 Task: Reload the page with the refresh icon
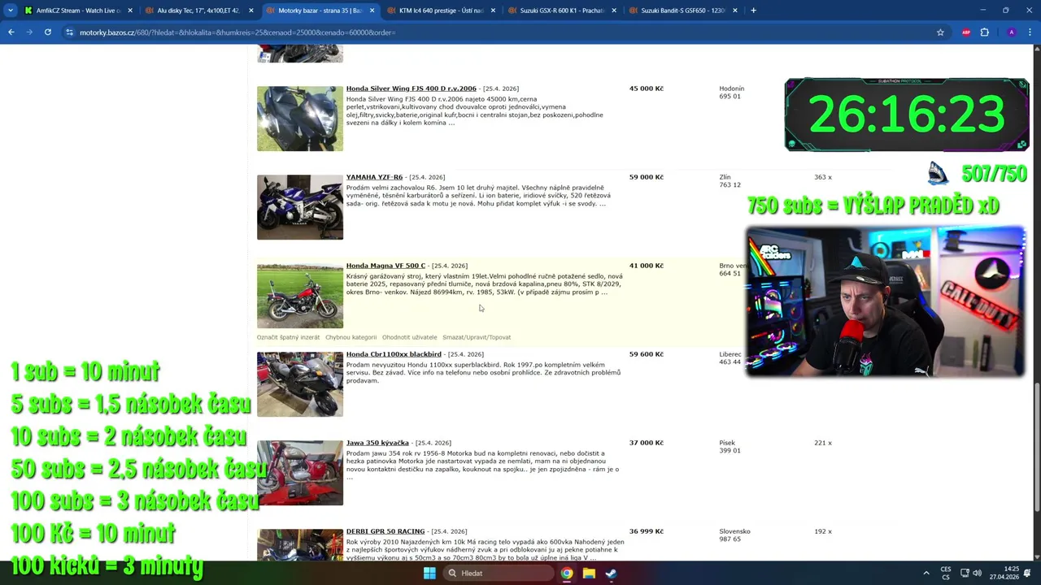point(48,32)
